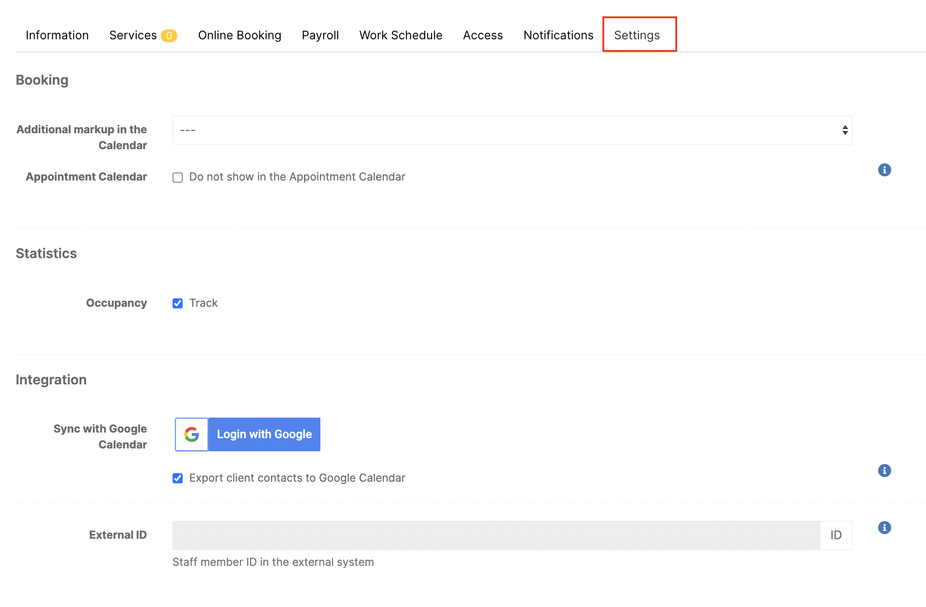Untick the Occupancy Track checkbox
Screen dimensions: 926x607
[178, 303]
